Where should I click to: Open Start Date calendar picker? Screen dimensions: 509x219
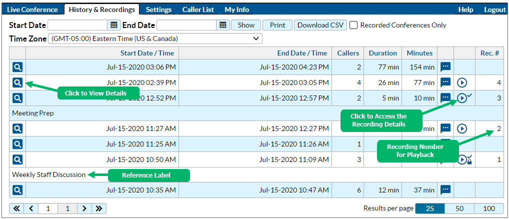click(x=114, y=25)
